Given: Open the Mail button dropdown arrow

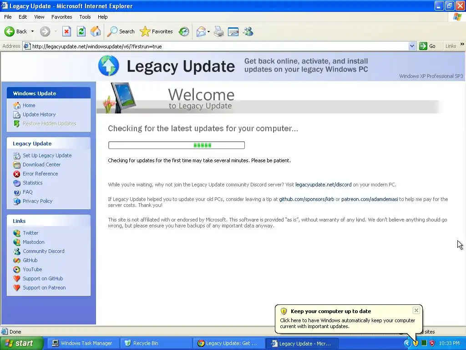Looking at the screenshot, I should point(208,31).
